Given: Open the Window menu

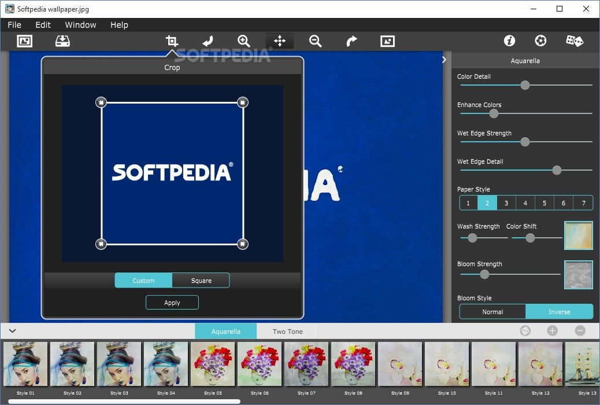Looking at the screenshot, I should pyautogui.click(x=80, y=25).
